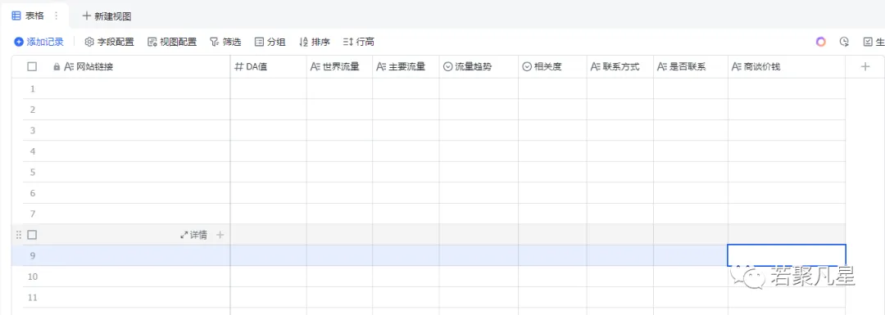This screenshot has width=885, height=315.
Task: Select the 是否联系 column header
Action: pyautogui.click(x=691, y=66)
